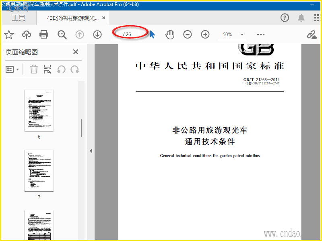Minimize the Acrobat window
This screenshot has height=241, width=322.
(x=313, y=4)
